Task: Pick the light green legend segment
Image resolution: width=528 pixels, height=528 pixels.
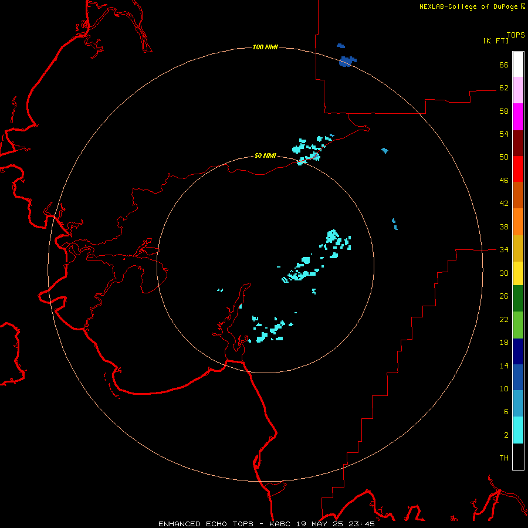Action: 518,325
